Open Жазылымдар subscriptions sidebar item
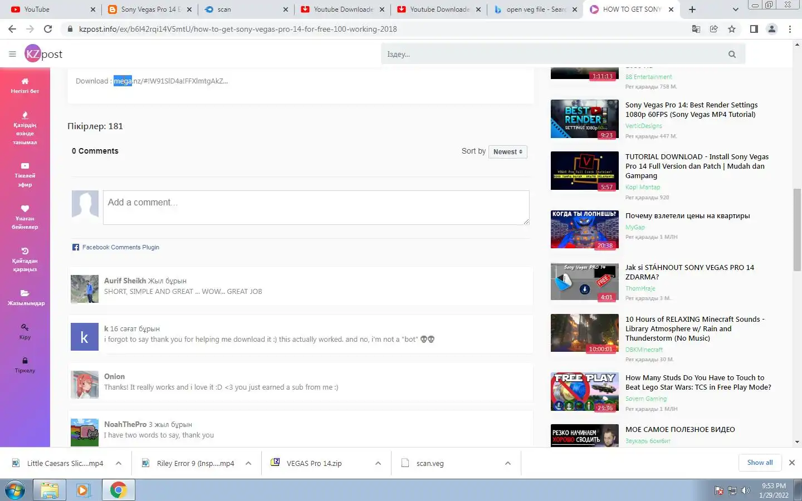Image resolution: width=802 pixels, height=501 pixels. coord(25,298)
